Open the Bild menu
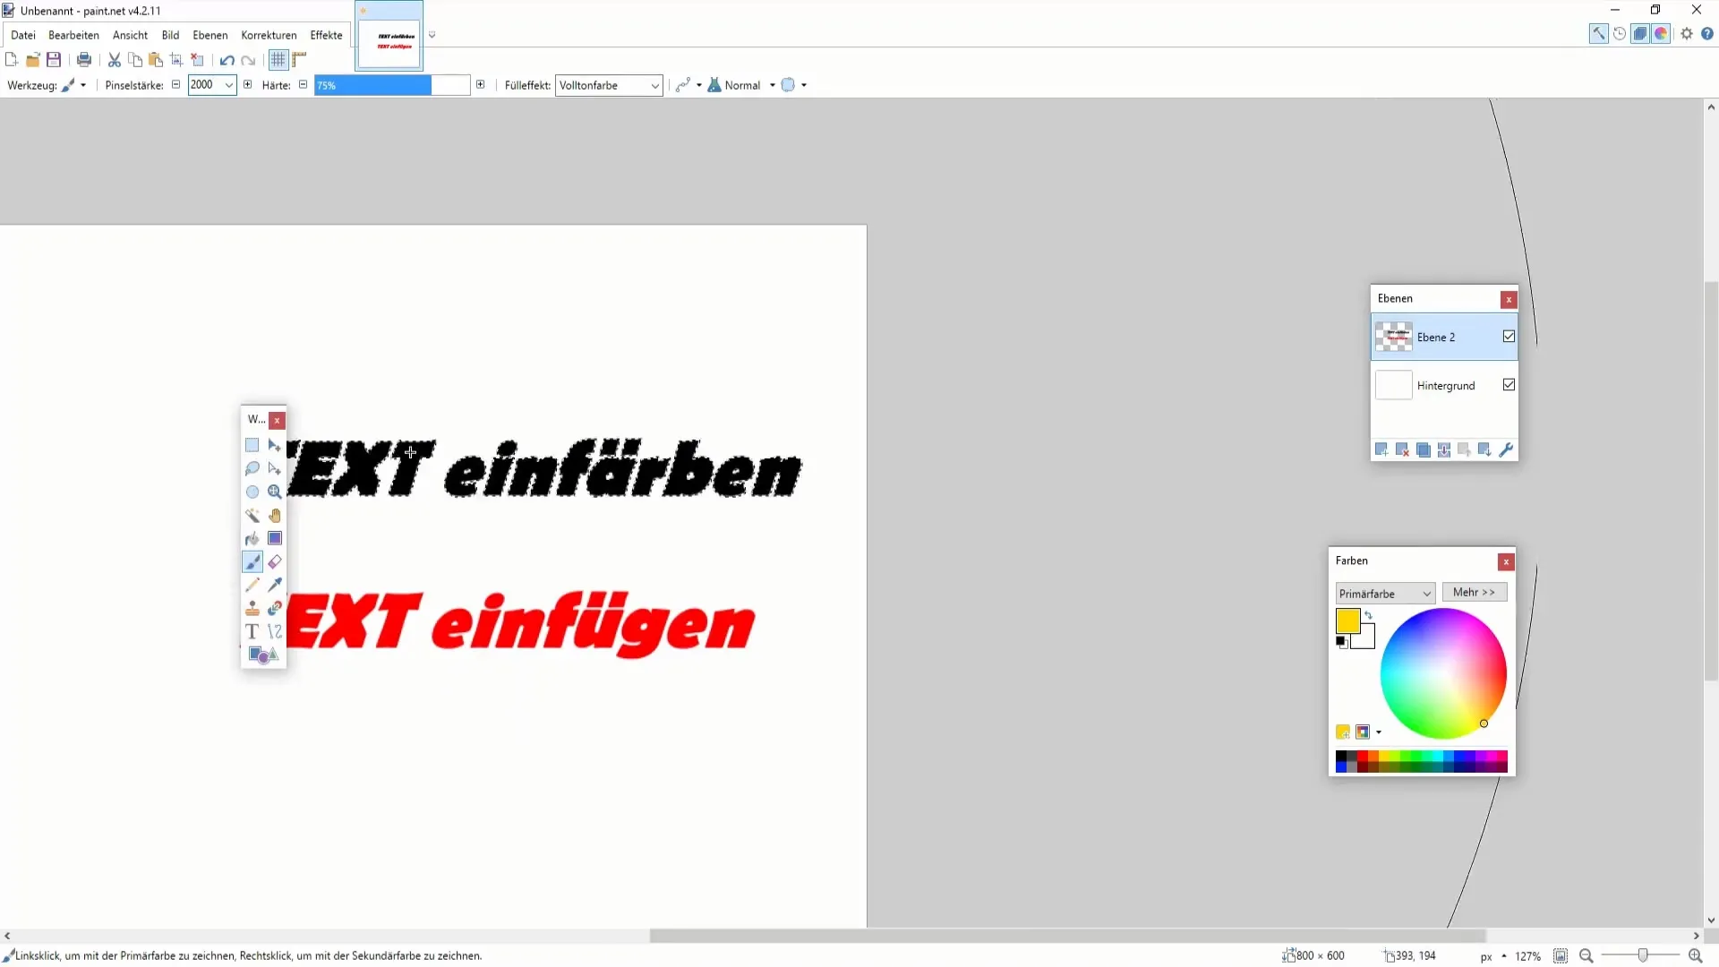The image size is (1719, 967). pyautogui.click(x=169, y=34)
